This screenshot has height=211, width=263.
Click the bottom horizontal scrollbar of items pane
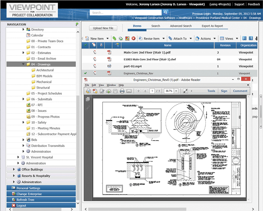137,209
